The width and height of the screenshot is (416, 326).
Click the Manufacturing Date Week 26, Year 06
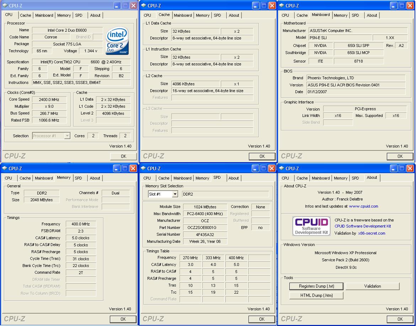pyautogui.click(x=205, y=242)
